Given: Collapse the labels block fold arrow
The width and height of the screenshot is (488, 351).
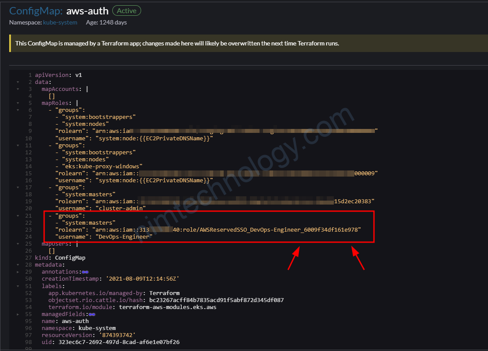Looking at the screenshot, I should coord(17,286).
